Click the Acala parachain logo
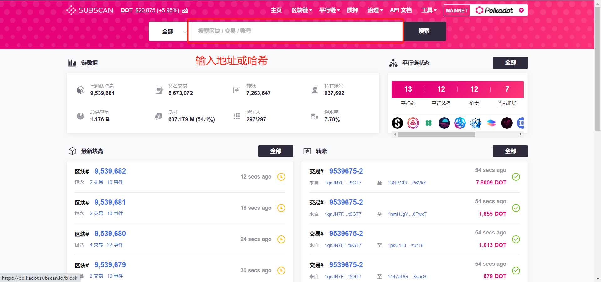Image resolution: width=601 pixels, height=282 pixels. click(x=413, y=123)
